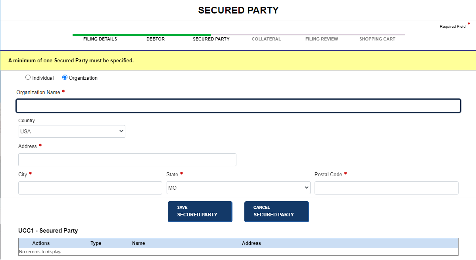The height and width of the screenshot is (260, 476).
Task: Navigate to the FILING REVIEW step
Action: 321,39
